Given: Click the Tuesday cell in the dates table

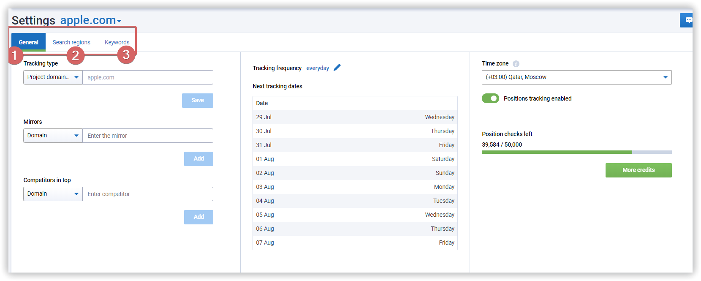Looking at the screenshot, I should click(444, 201).
